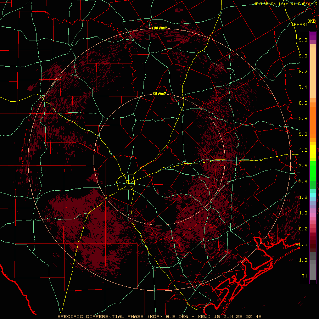
Task: Click the 1.8 scale label
Action: pyautogui.click(x=303, y=197)
